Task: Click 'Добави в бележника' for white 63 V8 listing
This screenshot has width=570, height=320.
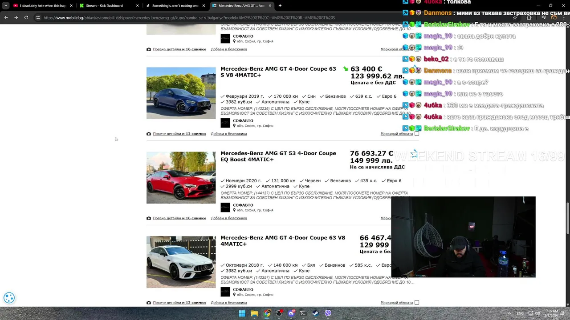Action: 229,303
